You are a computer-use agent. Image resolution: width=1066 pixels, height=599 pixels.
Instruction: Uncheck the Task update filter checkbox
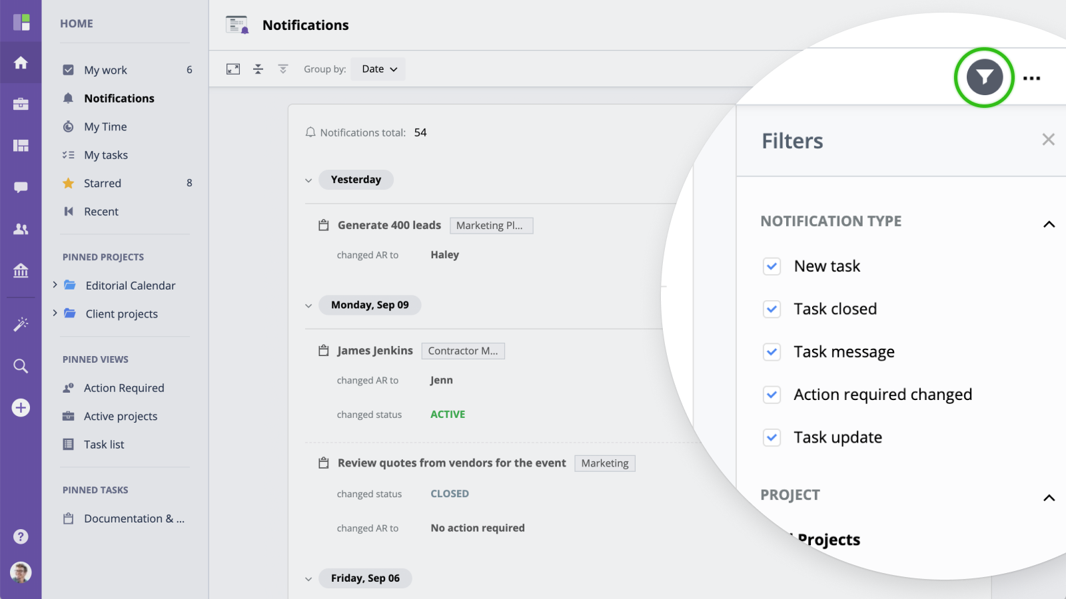(x=772, y=437)
